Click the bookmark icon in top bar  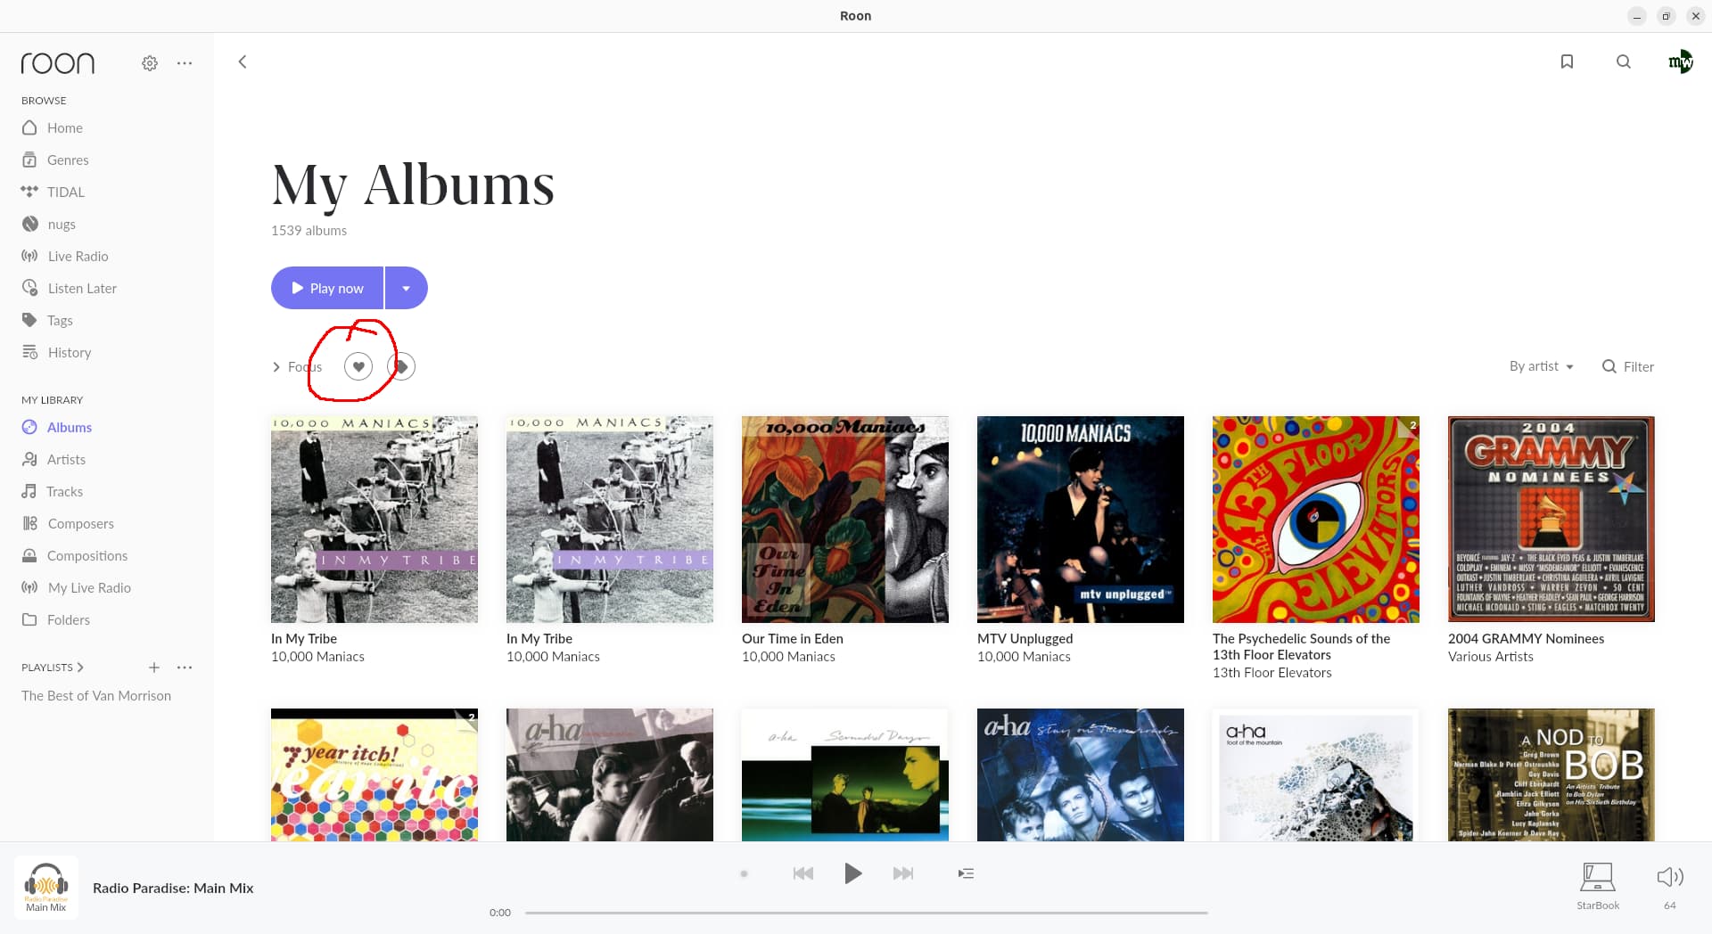1567,61
